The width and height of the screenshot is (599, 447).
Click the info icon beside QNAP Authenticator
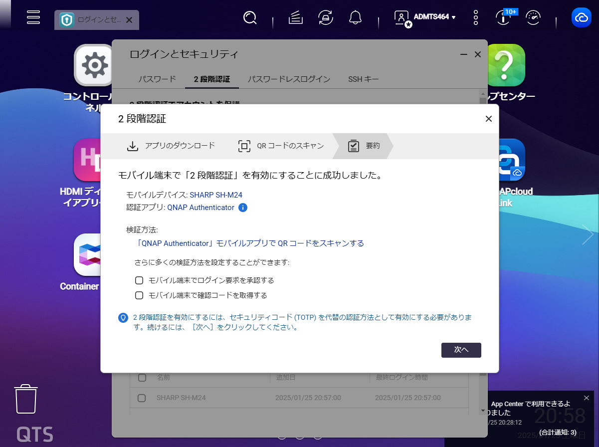(243, 208)
